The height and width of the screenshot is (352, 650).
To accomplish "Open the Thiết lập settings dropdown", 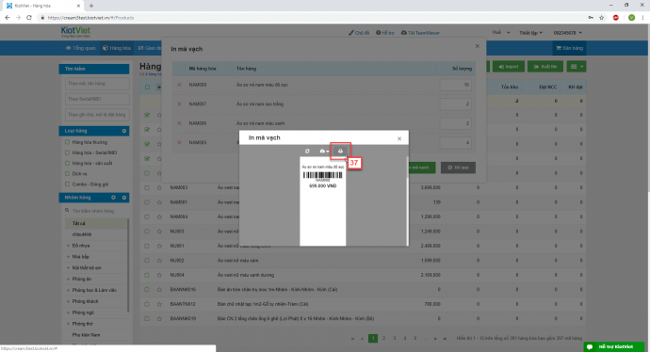I will tap(530, 33).
